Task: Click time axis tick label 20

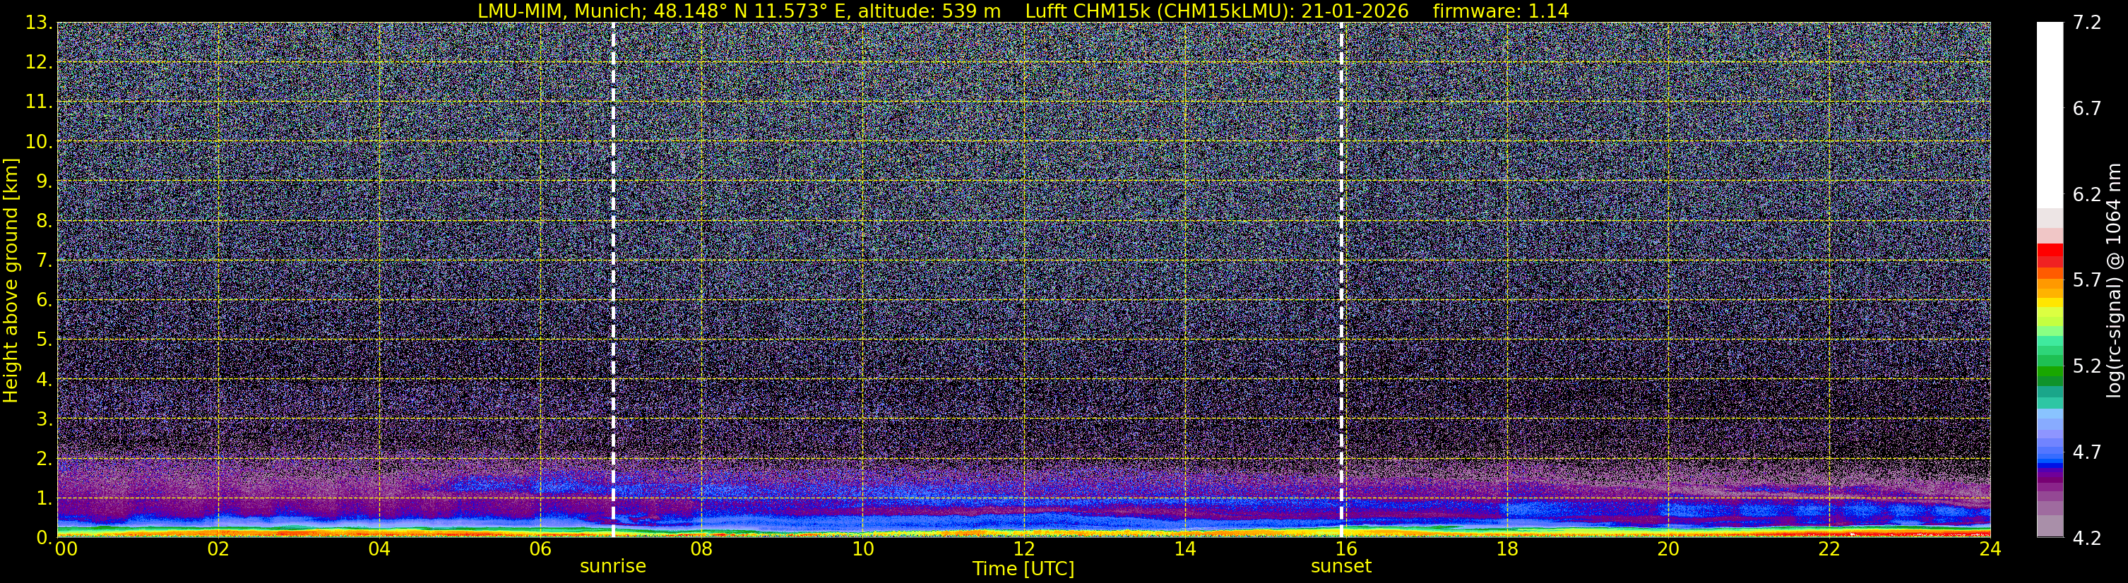Action: pyautogui.click(x=1668, y=549)
